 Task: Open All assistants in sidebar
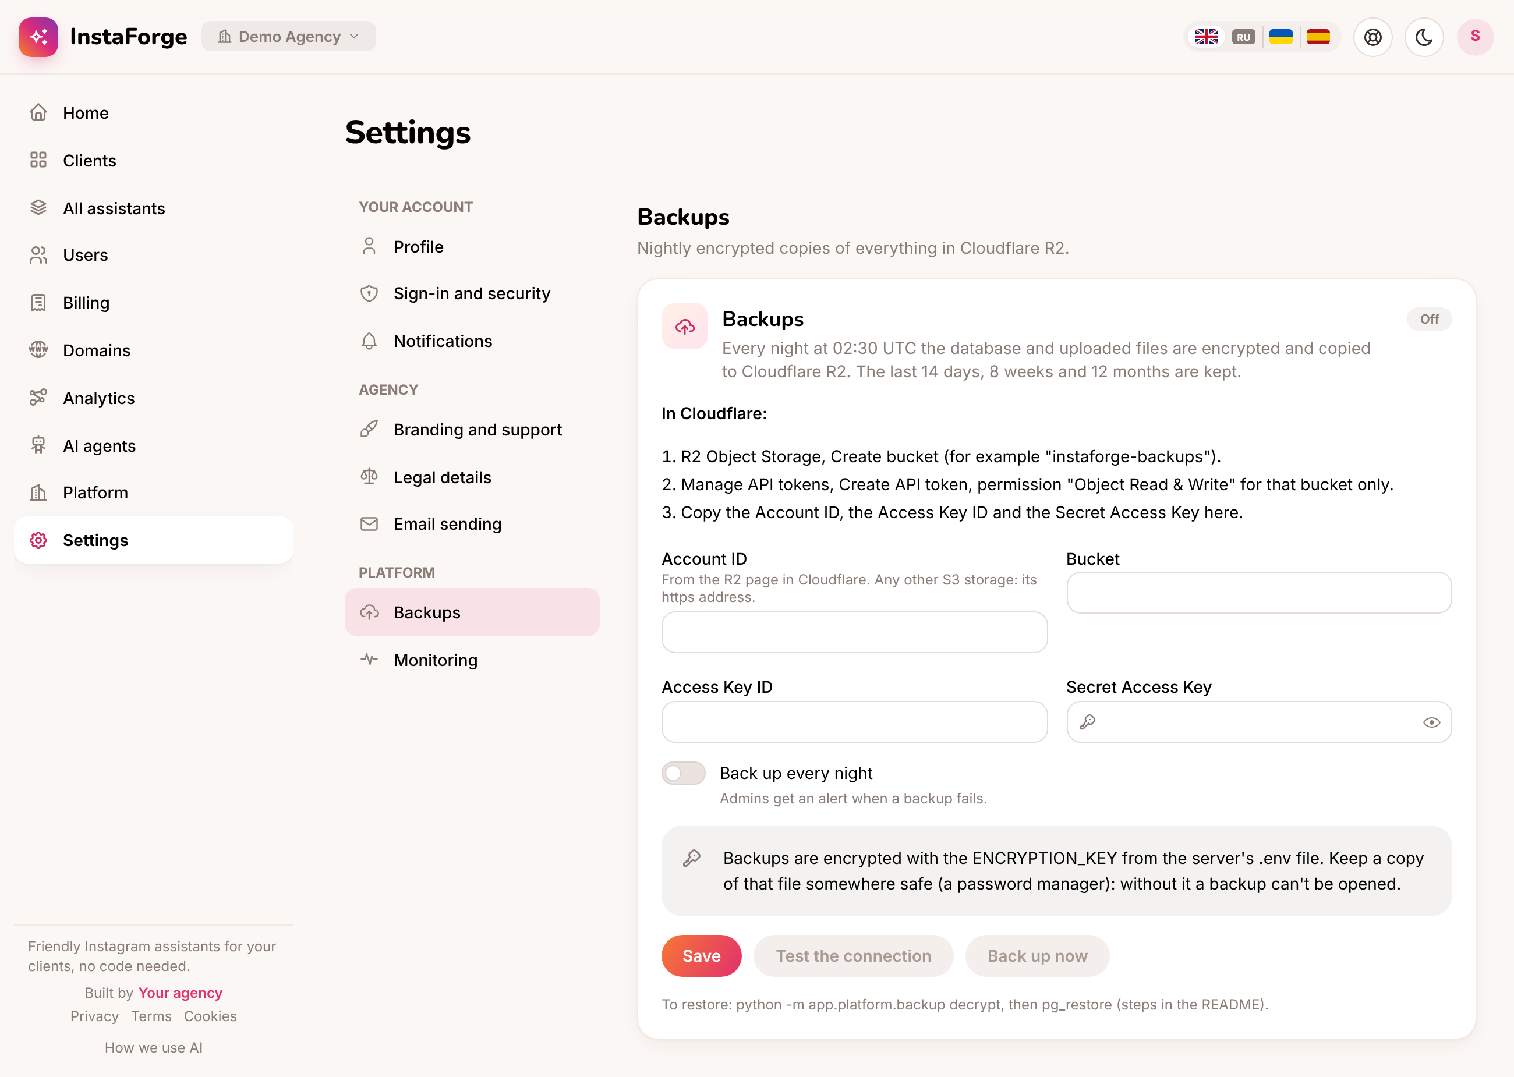point(153,208)
